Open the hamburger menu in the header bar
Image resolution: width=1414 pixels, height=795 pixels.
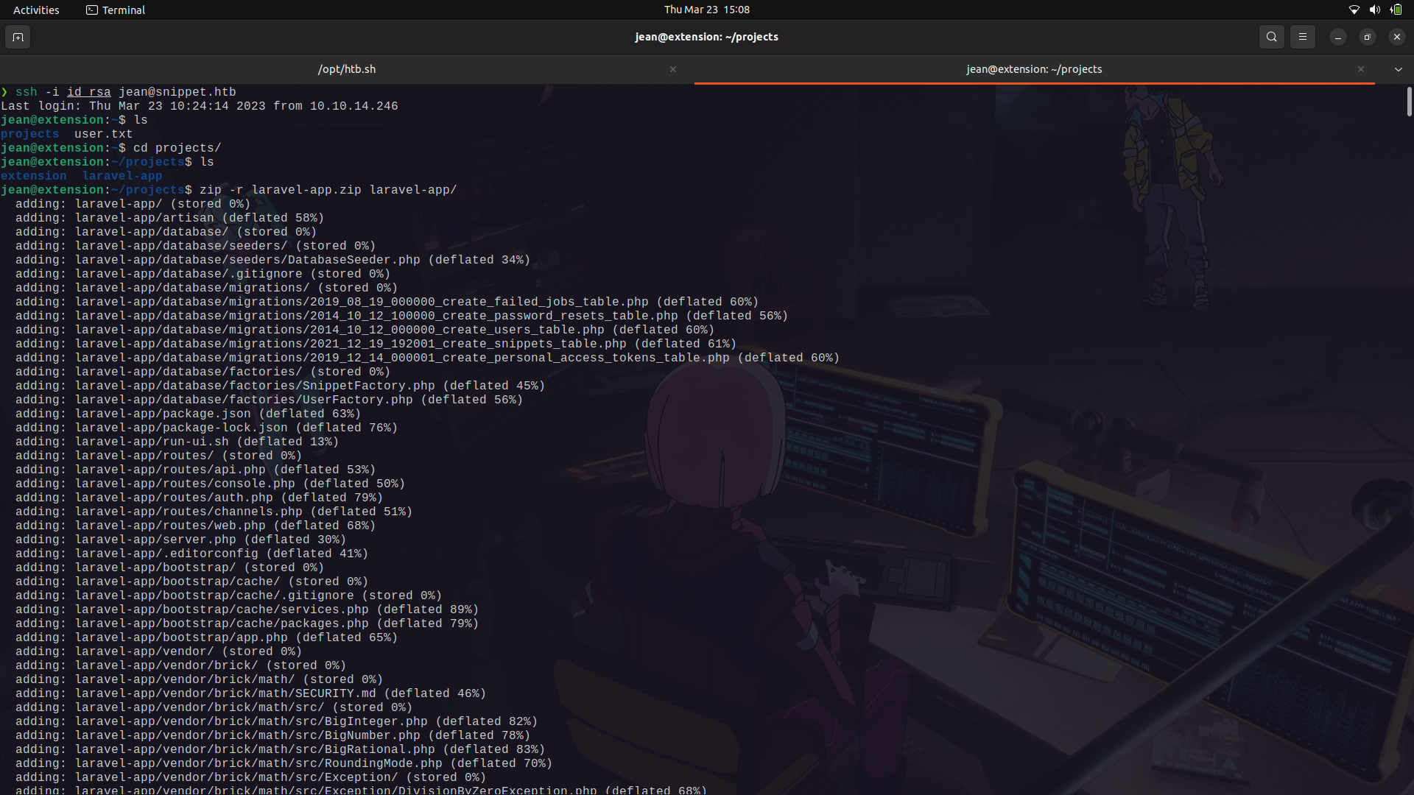tap(1302, 37)
